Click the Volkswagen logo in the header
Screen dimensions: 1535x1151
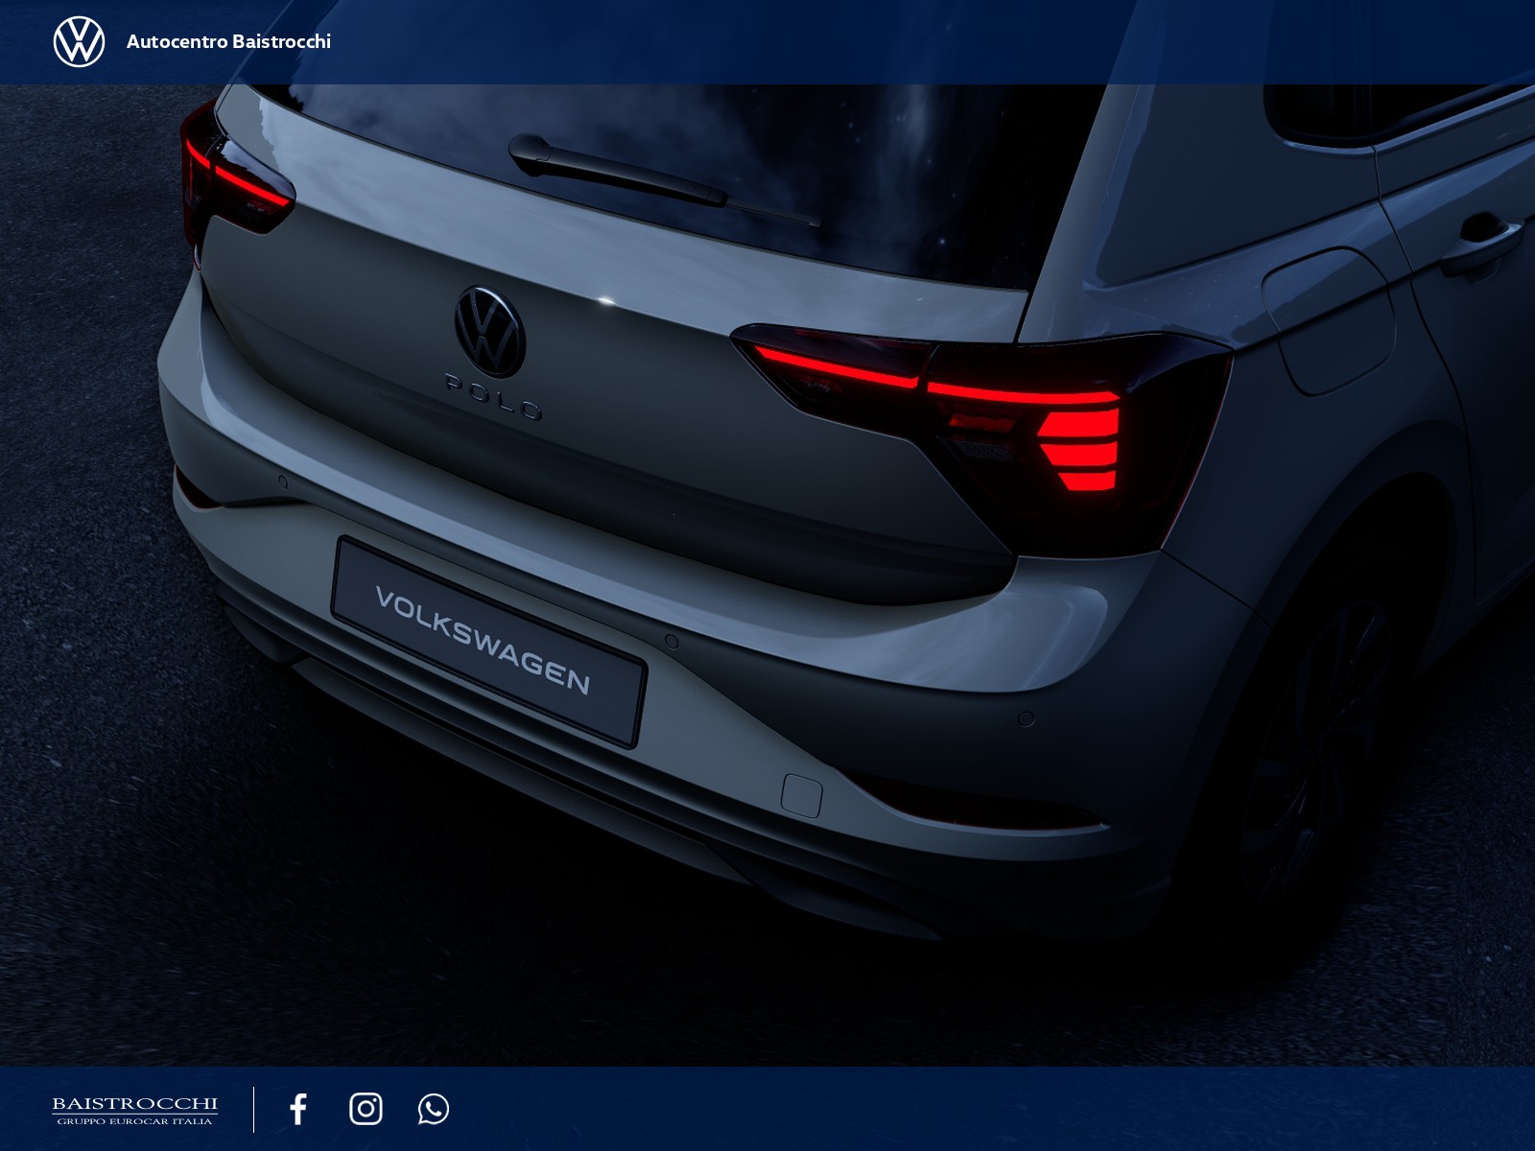point(79,42)
